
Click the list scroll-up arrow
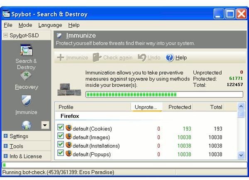(241, 106)
